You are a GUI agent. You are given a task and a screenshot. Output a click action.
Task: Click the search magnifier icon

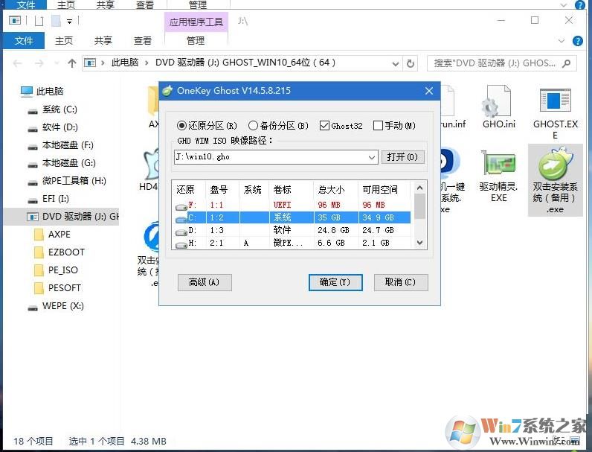(x=566, y=63)
